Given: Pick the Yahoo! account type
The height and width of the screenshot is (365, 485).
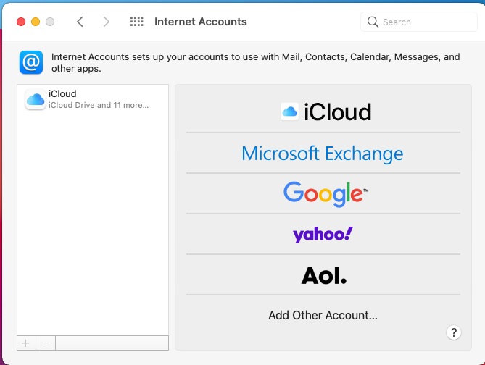Looking at the screenshot, I should tap(323, 234).
